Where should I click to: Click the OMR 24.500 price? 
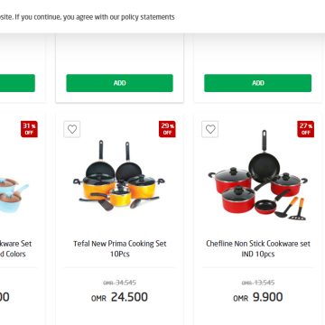tap(119, 297)
